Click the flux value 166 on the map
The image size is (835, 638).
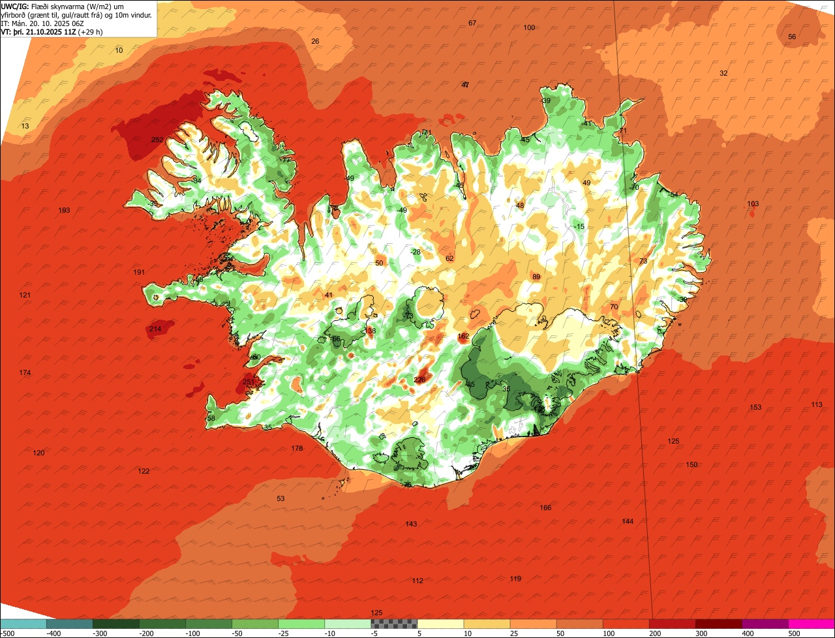tap(545, 508)
